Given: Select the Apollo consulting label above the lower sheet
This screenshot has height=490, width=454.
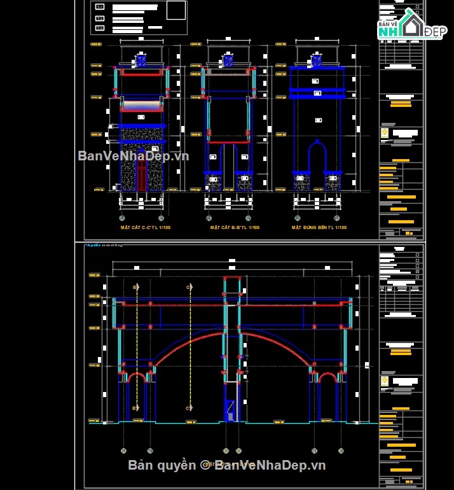Looking at the screenshot, I should click(105, 245).
